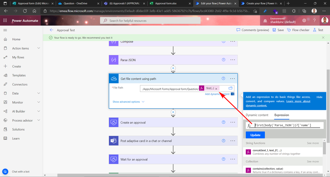Screen dimensions: 330x177
Task: Insert a step above Create an approval
Action: [173, 112]
